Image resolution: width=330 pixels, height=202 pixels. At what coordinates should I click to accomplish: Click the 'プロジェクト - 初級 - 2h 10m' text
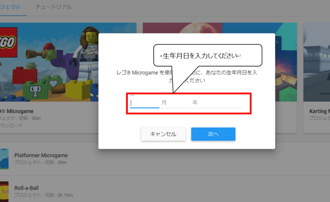tap(44, 195)
